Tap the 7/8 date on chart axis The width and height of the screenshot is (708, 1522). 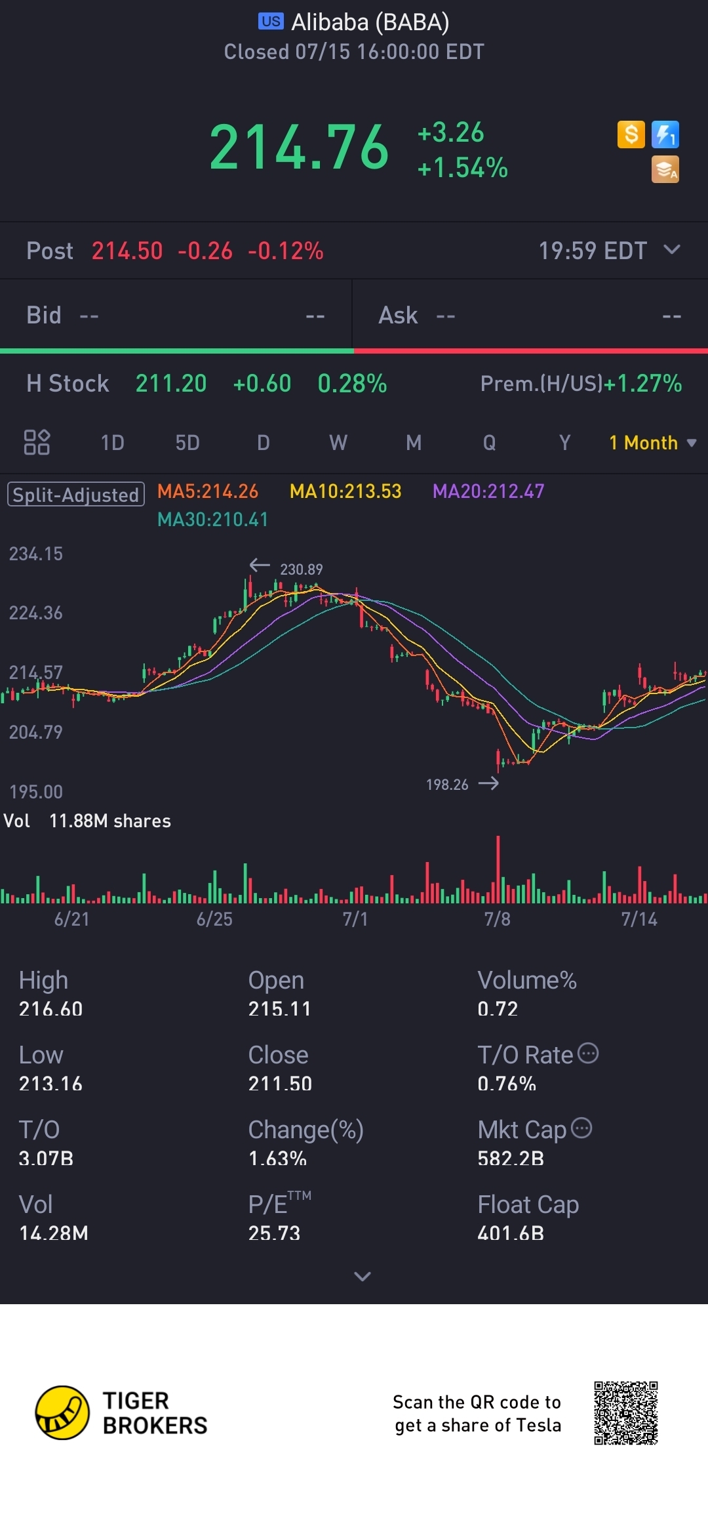(x=497, y=919)
